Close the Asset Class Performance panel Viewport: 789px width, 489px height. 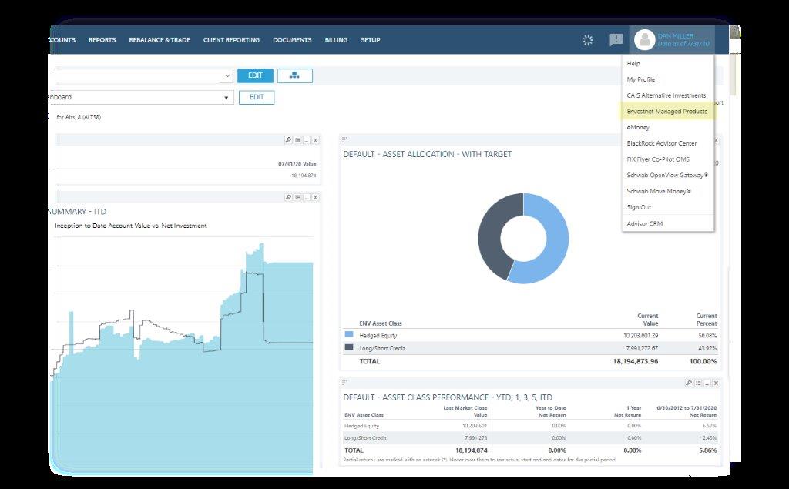click(716, 383)
